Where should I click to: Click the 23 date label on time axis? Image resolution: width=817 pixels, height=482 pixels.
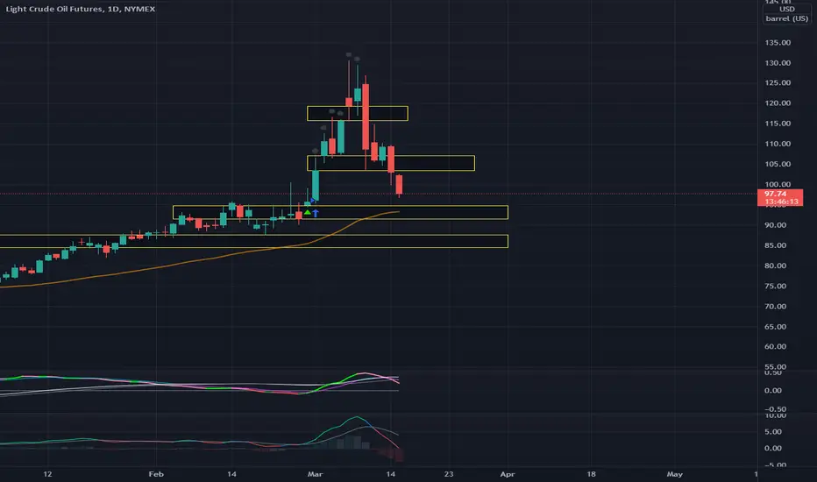pyautogui.click(x=449, y=474)
